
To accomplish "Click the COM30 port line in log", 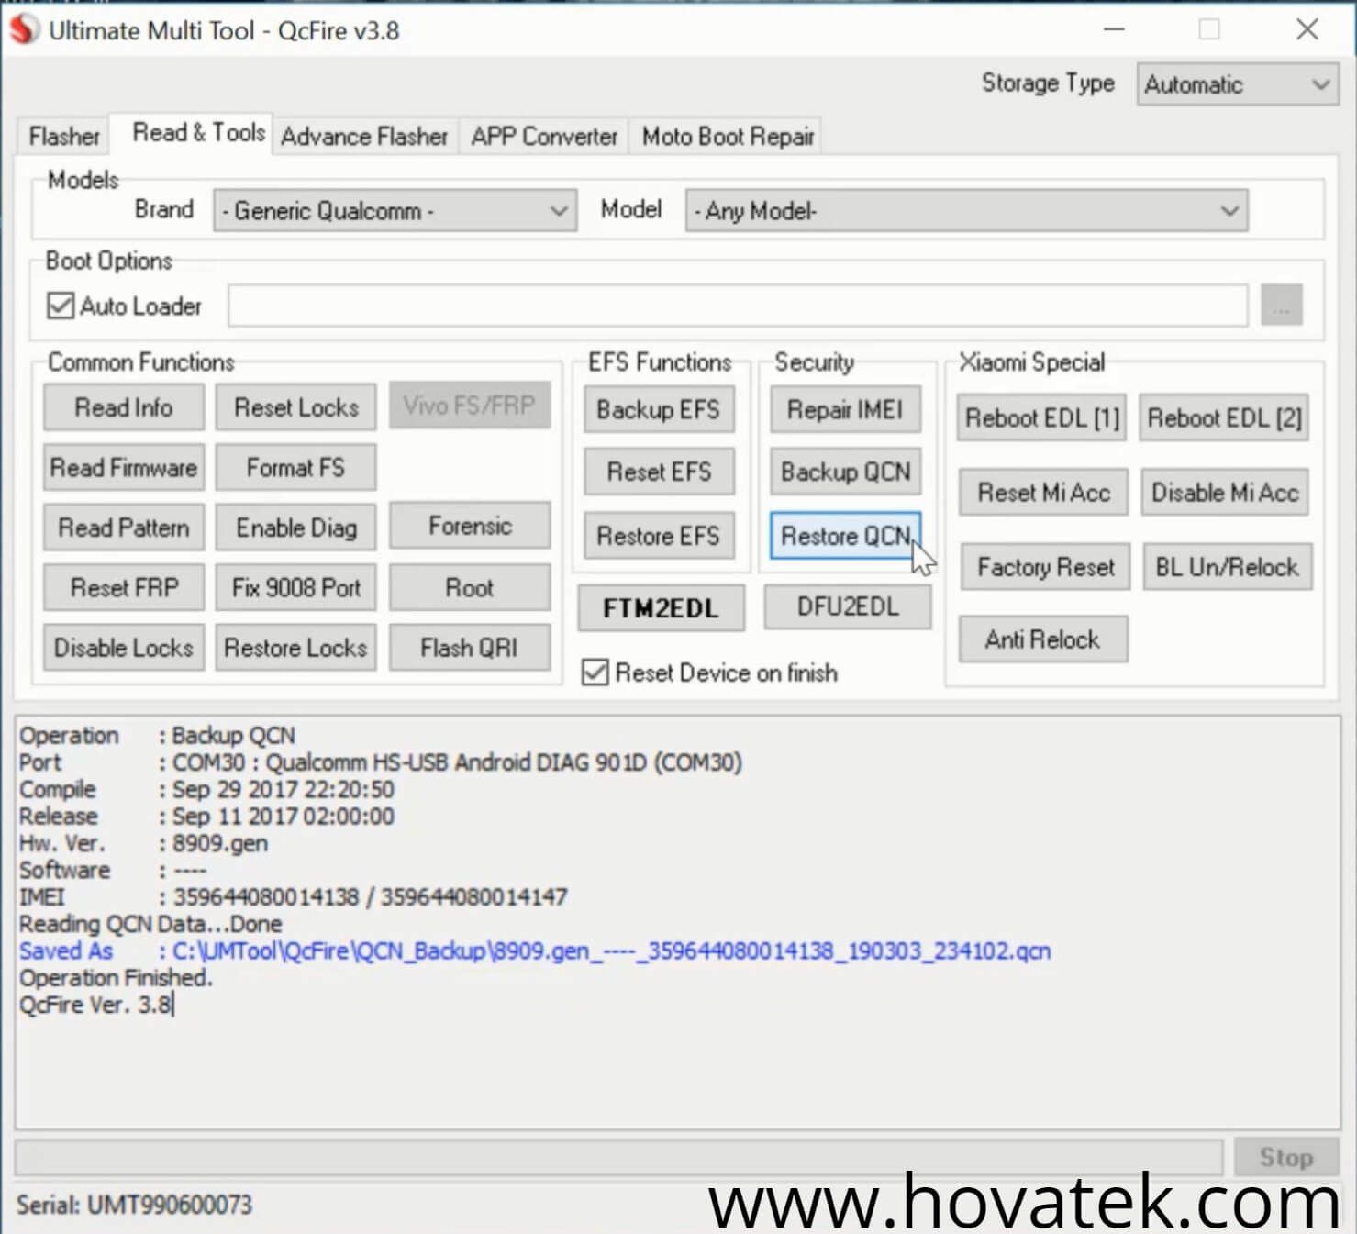I will [381, 762].
